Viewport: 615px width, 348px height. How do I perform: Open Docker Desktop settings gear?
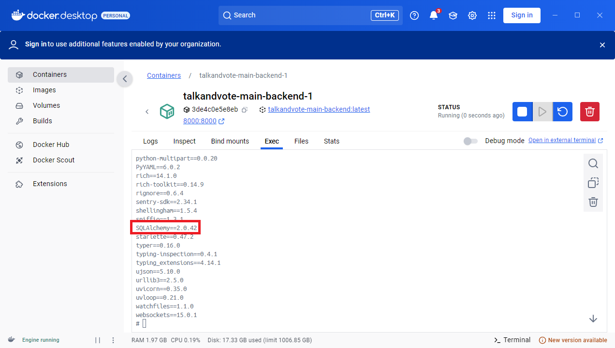[x=472, y=15]
